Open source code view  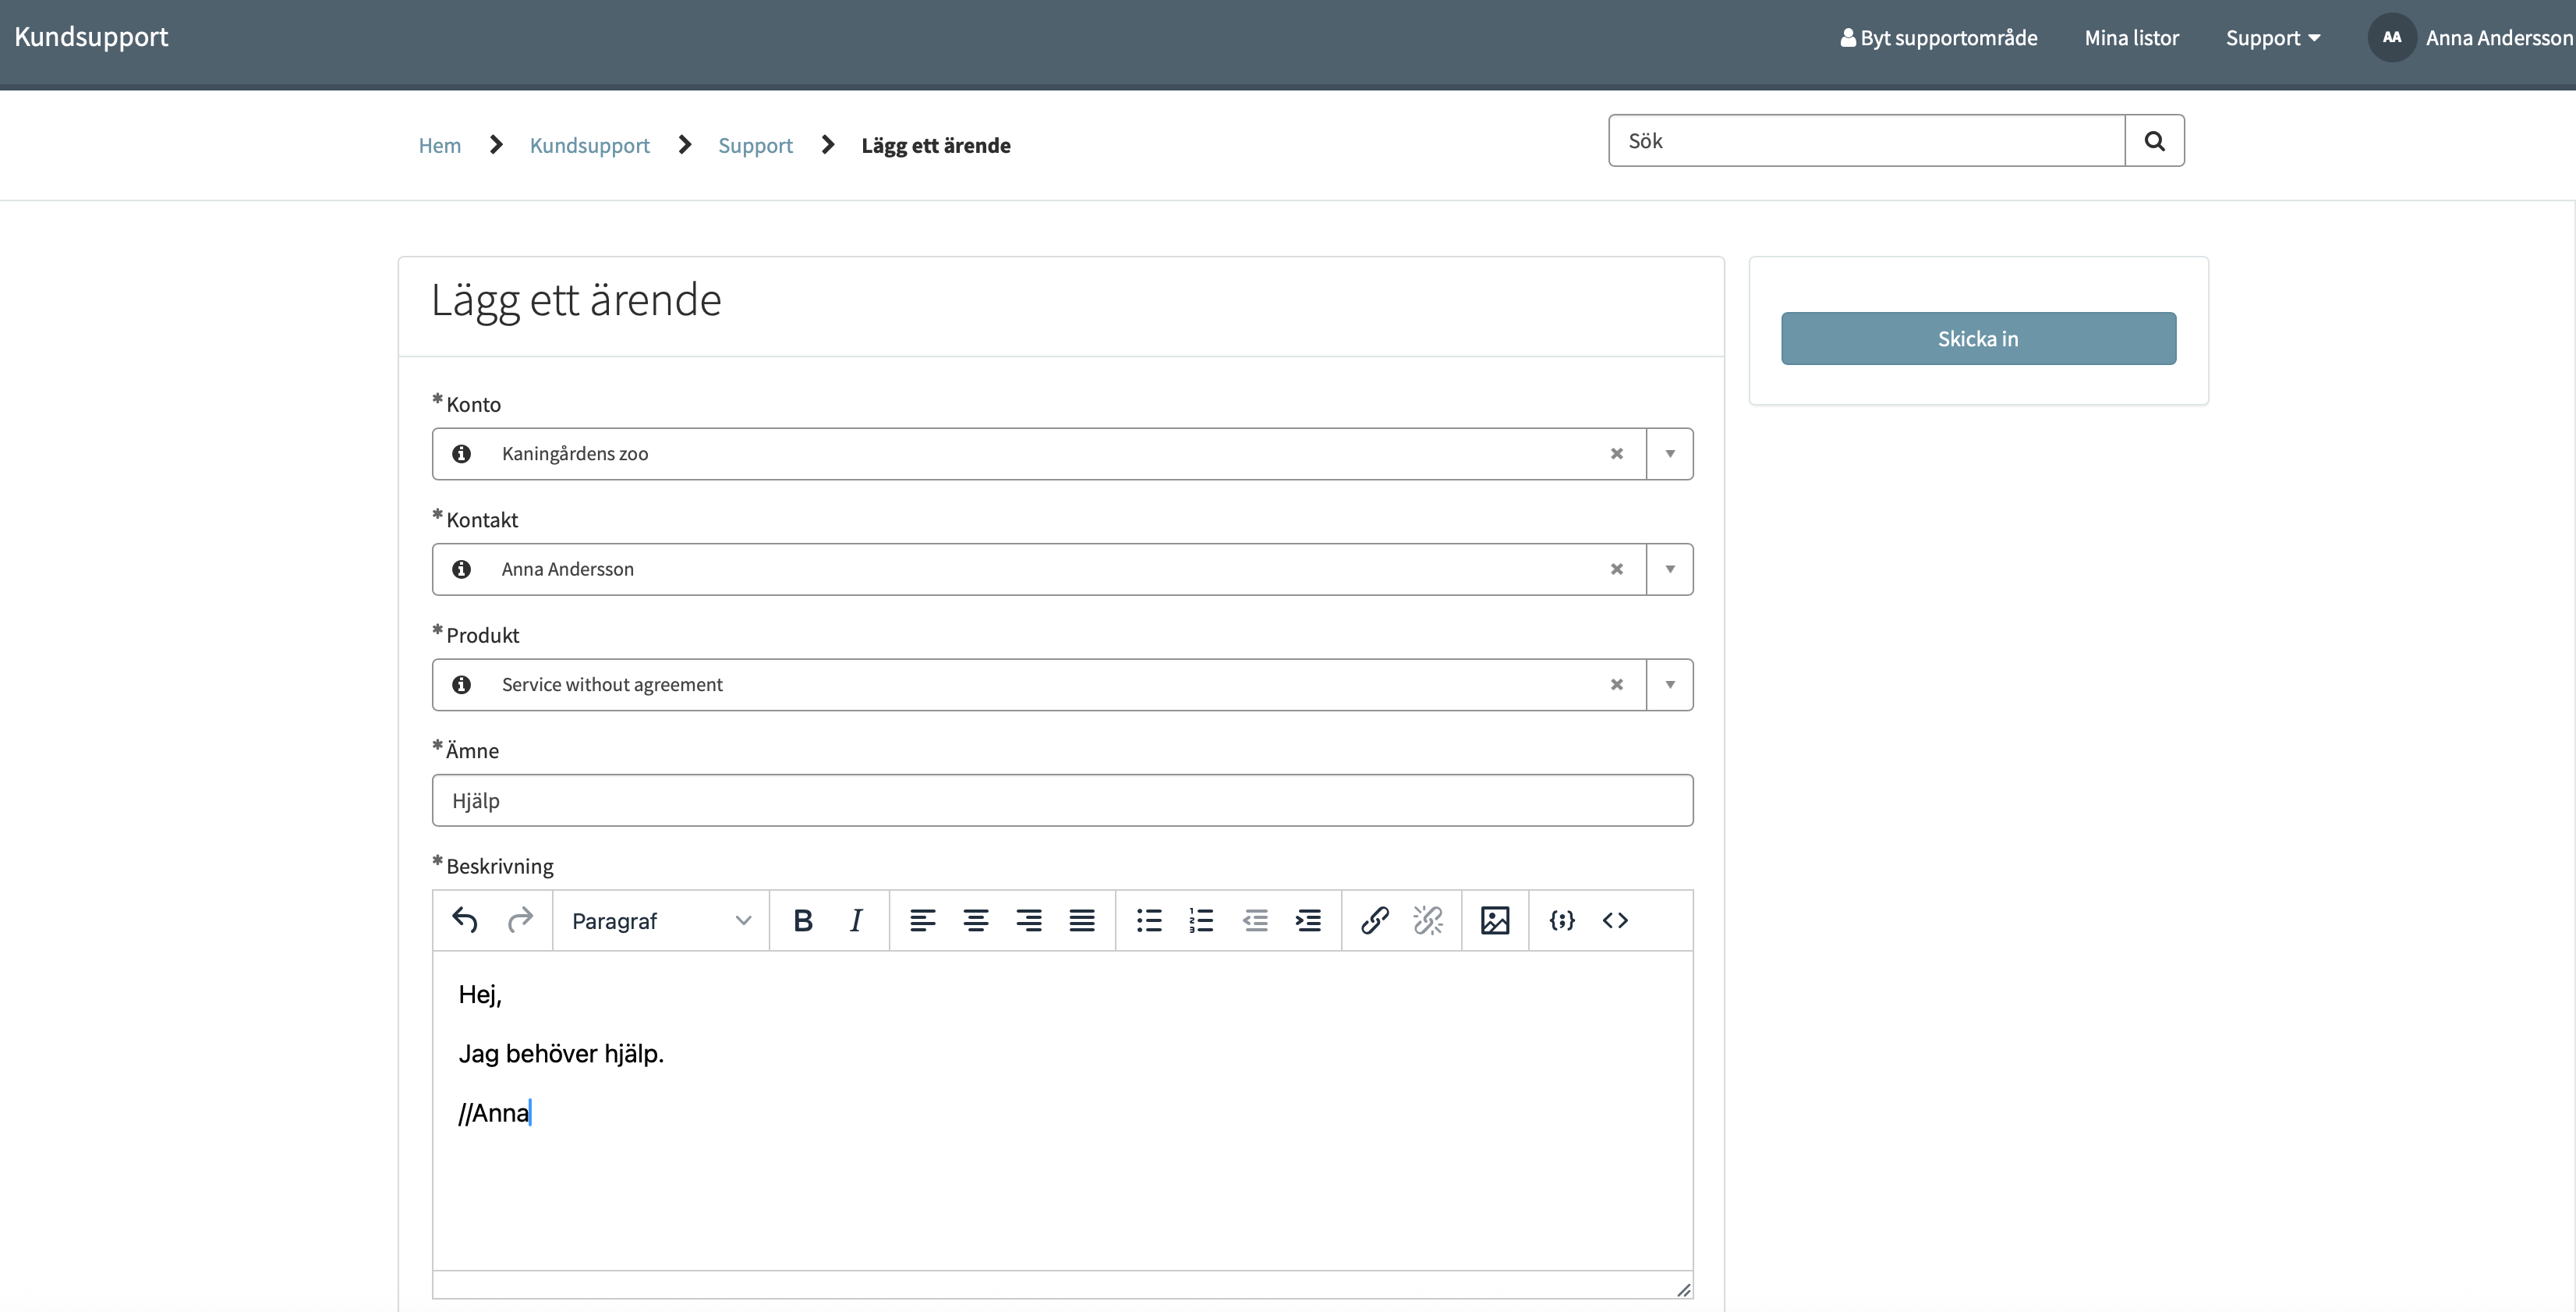tap(1615, 920)
